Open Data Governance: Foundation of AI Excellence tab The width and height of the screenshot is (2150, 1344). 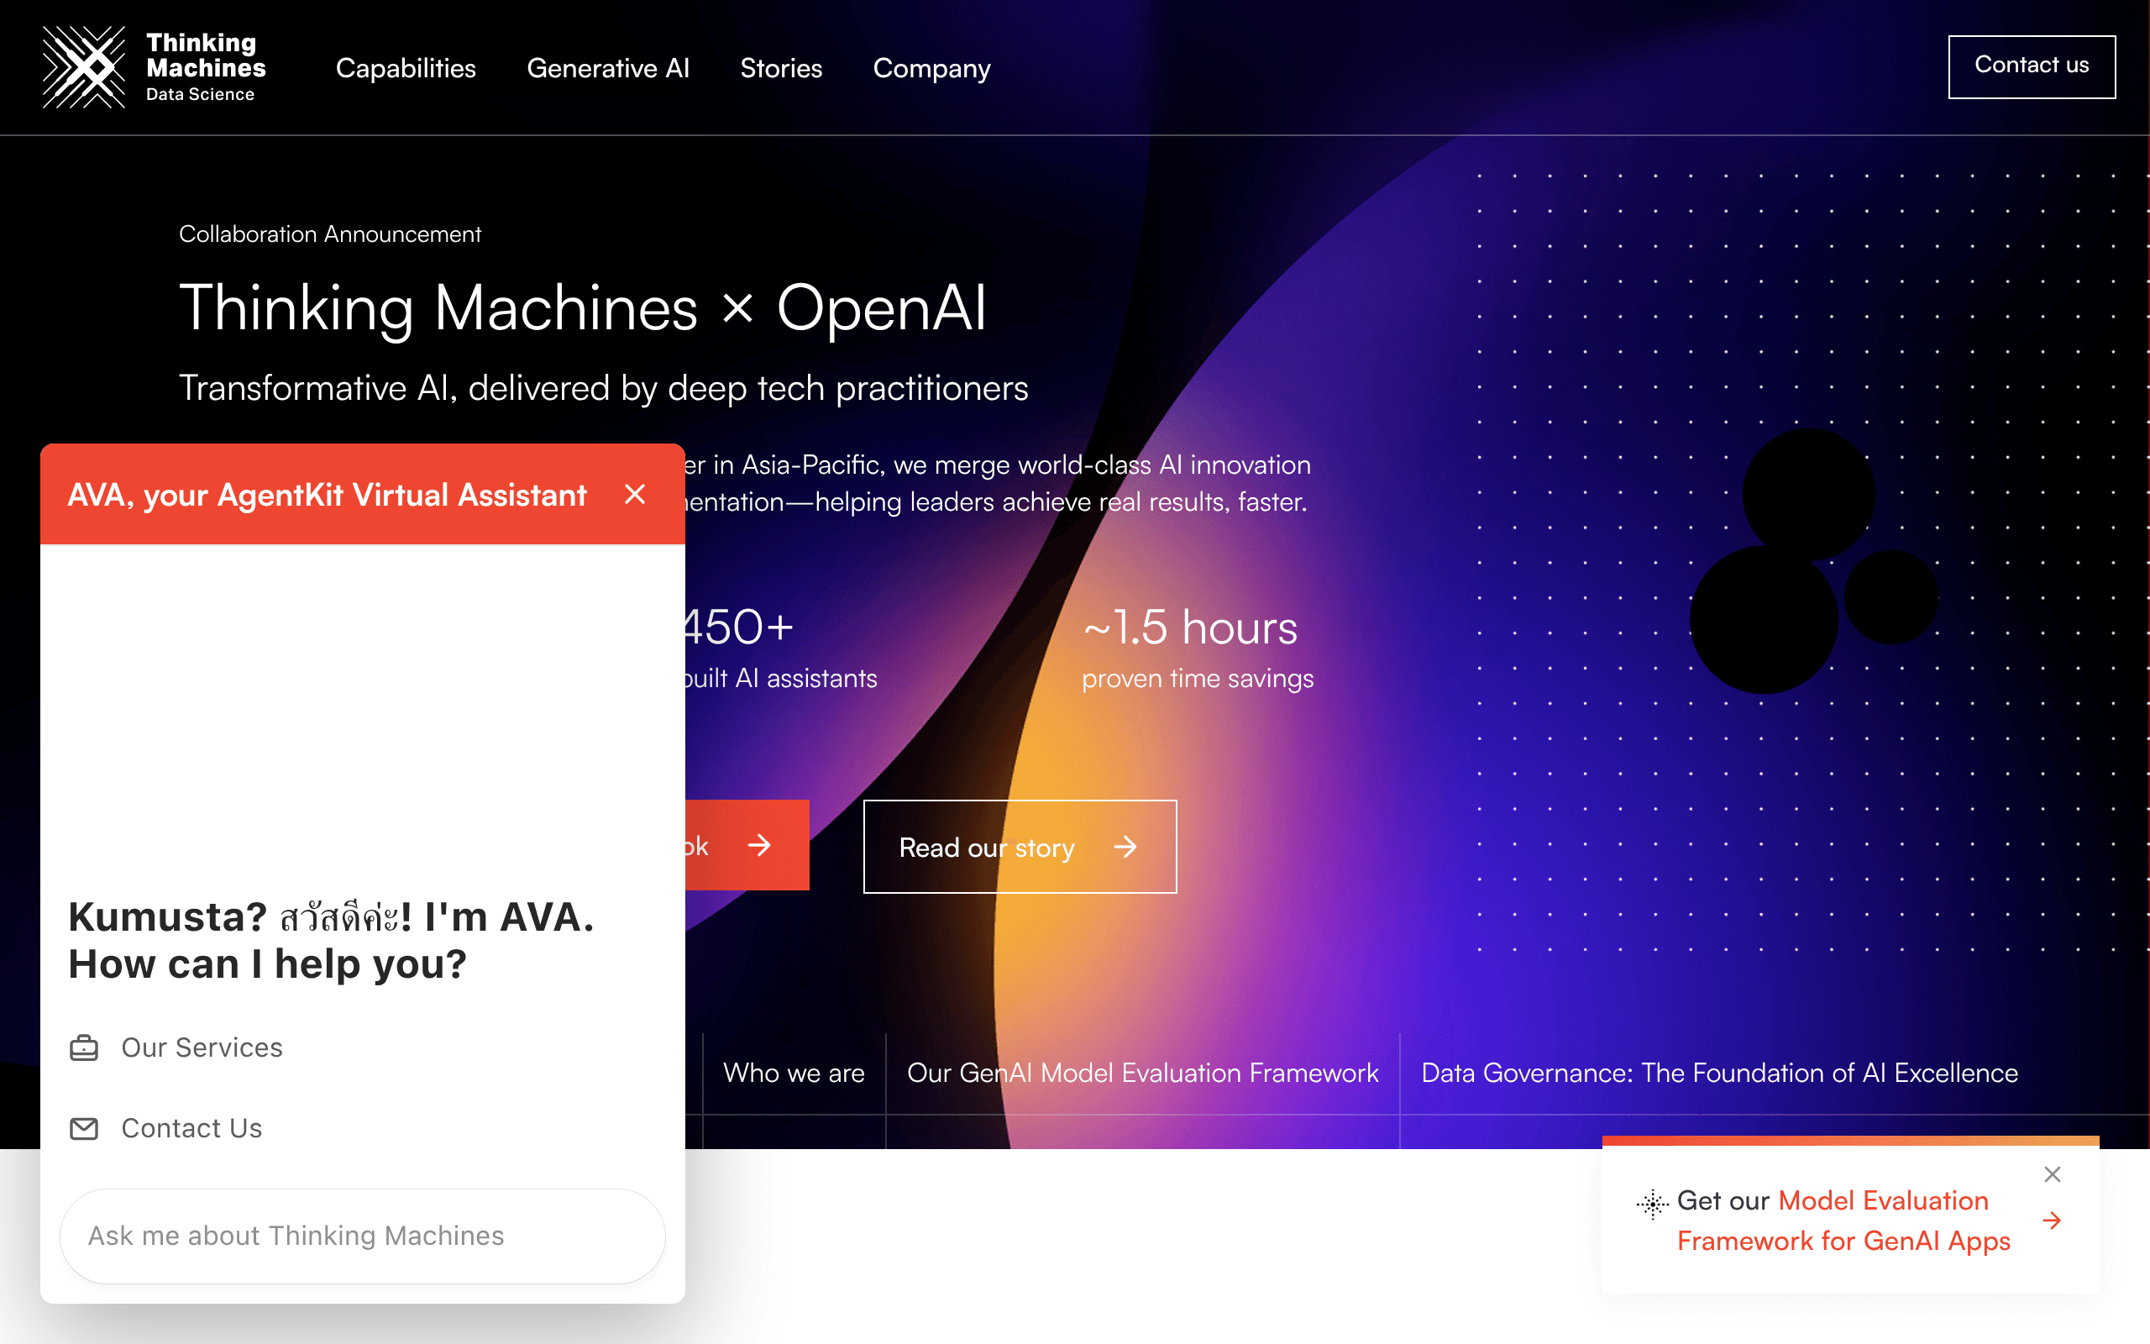pos(1719,1074)
